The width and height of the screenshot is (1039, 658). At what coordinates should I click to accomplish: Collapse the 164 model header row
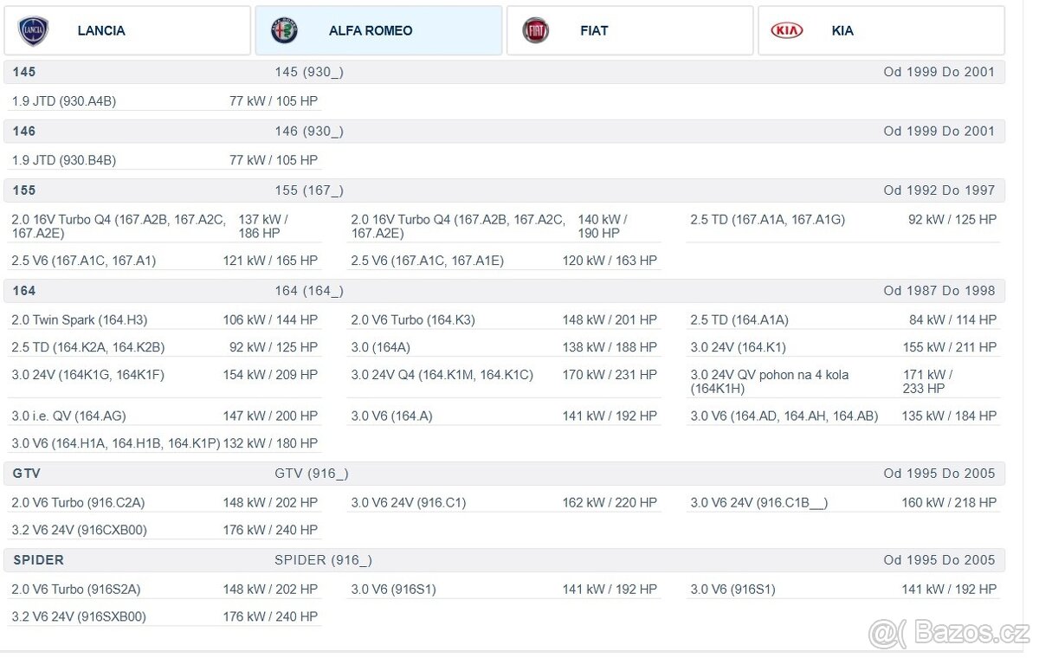505,290
